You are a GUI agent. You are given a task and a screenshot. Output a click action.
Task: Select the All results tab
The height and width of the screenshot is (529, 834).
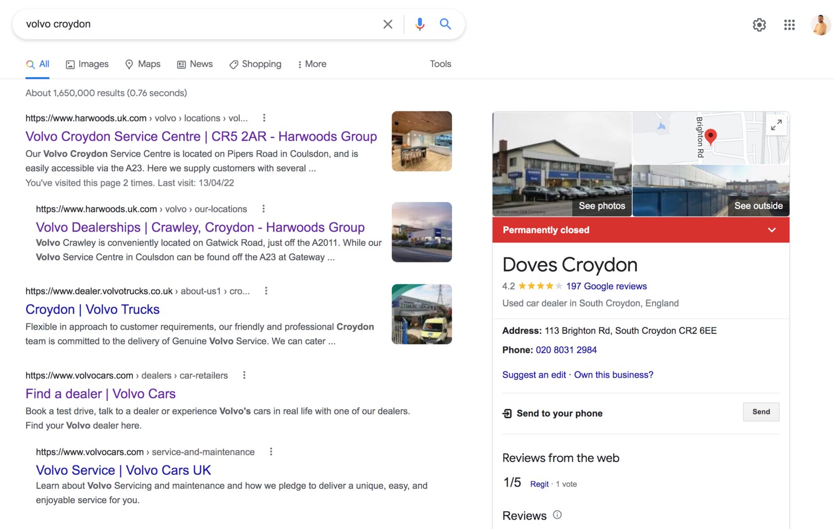pos(38,64)
